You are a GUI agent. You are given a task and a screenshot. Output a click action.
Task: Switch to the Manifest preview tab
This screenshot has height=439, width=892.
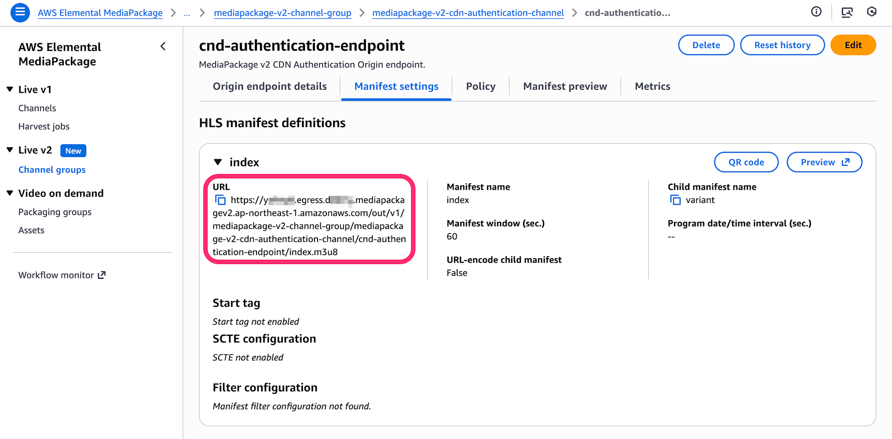coord(565,86)
